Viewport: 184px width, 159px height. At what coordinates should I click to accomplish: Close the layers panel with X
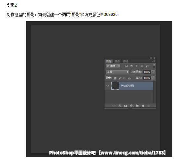click(x=154, y=58)
